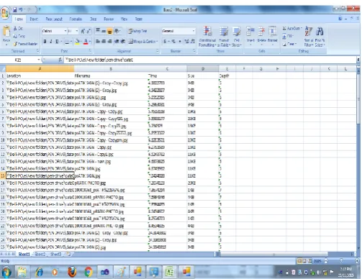Open Cell Styles gallery
Screen dimensions: 362x279
click(x=236, y=37)
